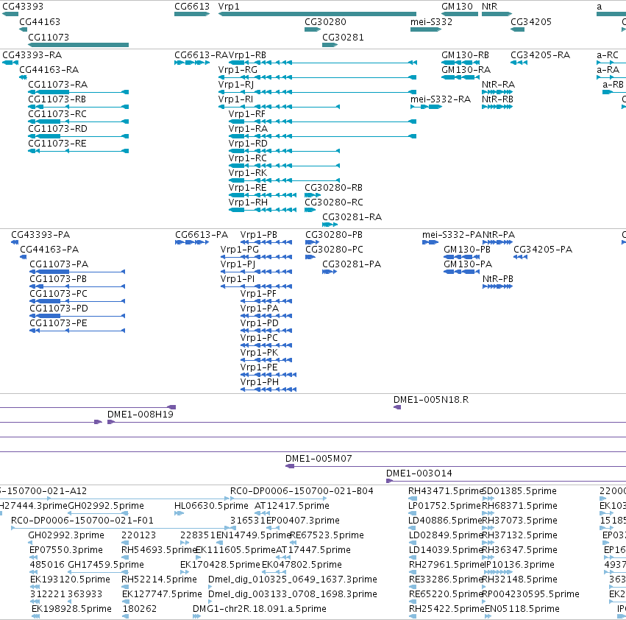Select protein label 'CG6613-PA'
This screenshot has height=620, width=626.
pos(202,235)
